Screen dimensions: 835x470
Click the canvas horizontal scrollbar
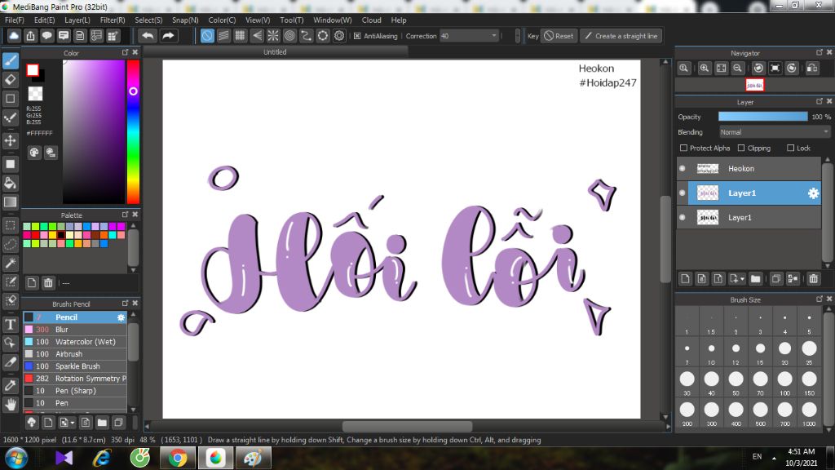pos(407,426)
